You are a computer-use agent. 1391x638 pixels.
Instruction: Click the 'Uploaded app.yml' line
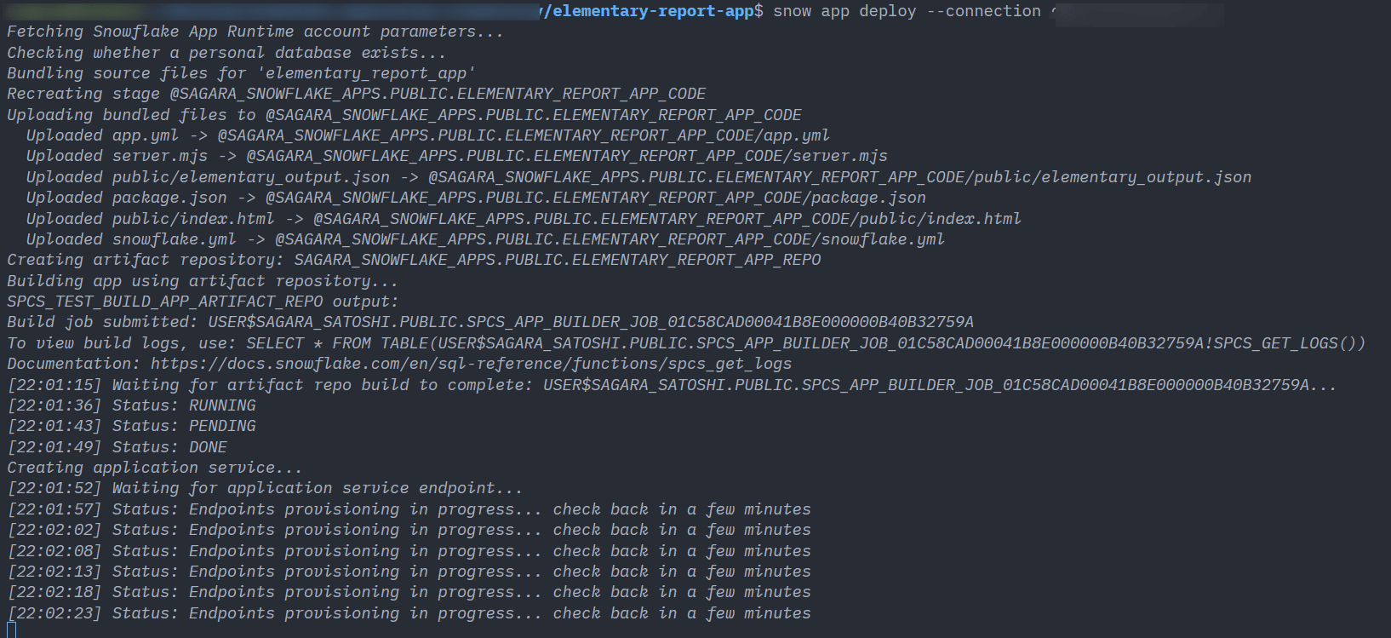tap(428, 135)
